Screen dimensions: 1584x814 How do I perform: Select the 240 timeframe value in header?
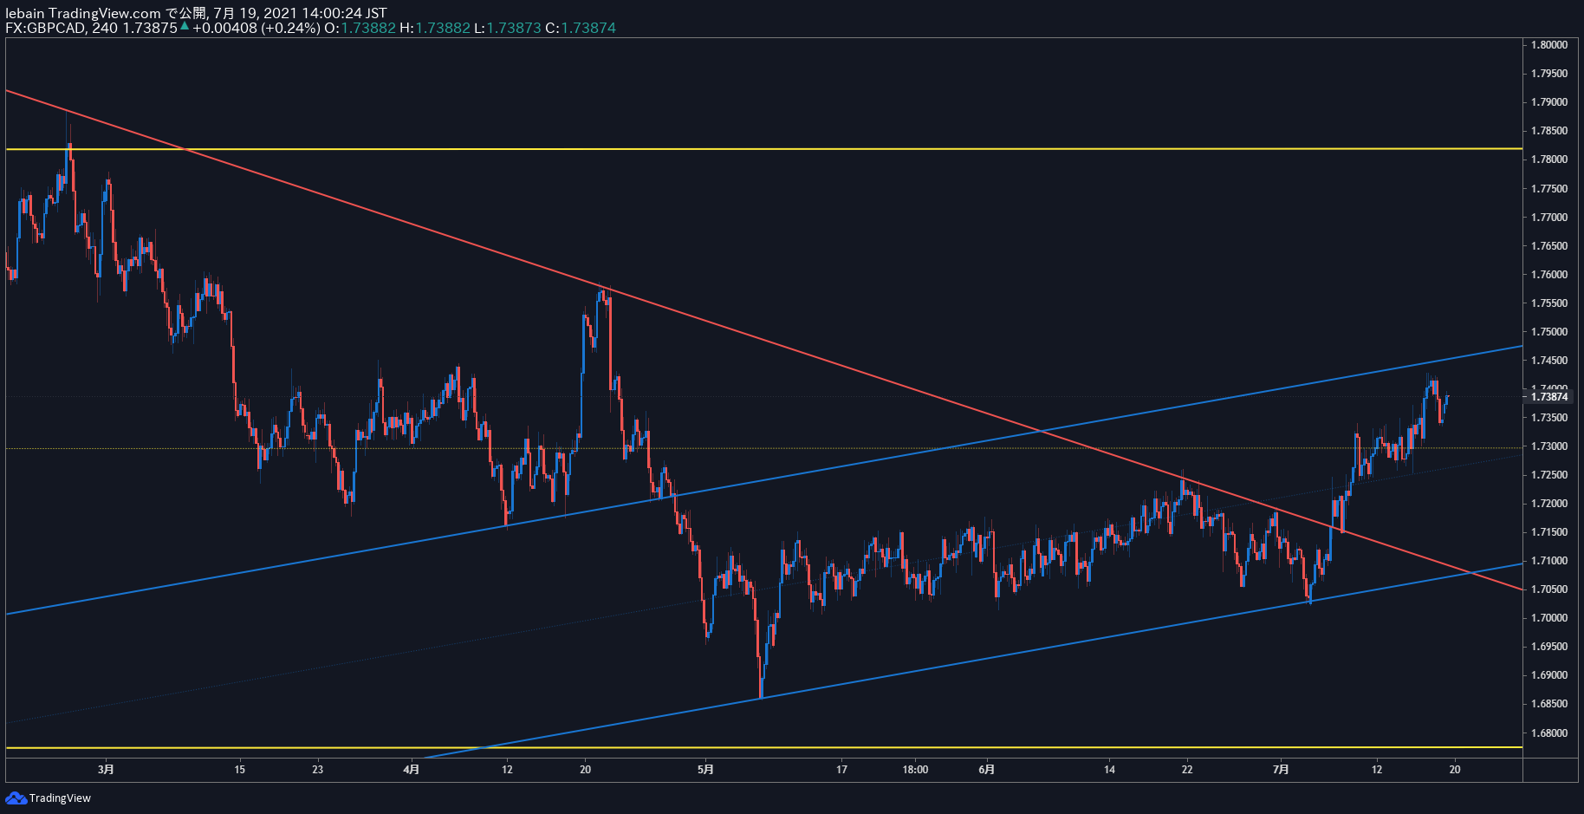(105, 28)
